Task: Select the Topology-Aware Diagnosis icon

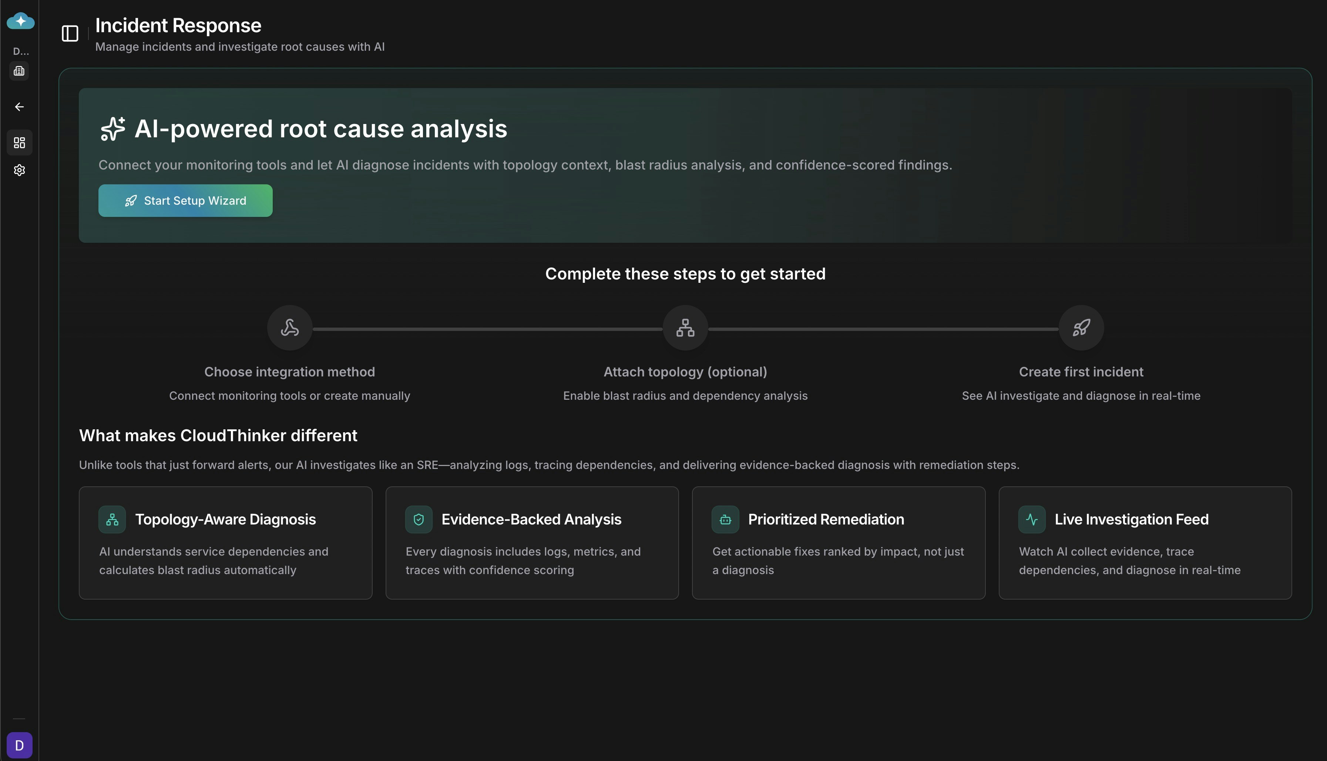Action: tap(112, 519)
